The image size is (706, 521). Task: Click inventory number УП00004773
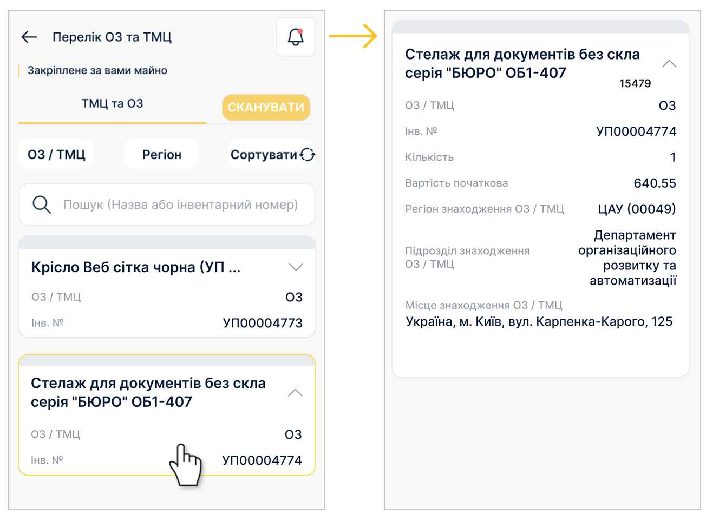pyautogui.click(x=263, y=323)
